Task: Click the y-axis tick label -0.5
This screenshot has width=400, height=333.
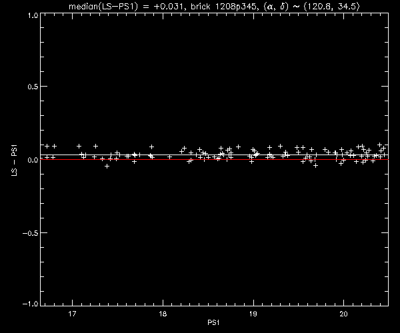Action: point(31,233)
